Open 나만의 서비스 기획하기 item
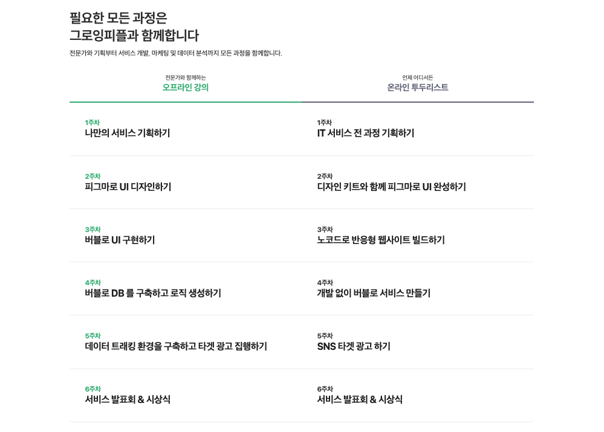The height and width of the screenshot is (432, 604). coord(127,133)
